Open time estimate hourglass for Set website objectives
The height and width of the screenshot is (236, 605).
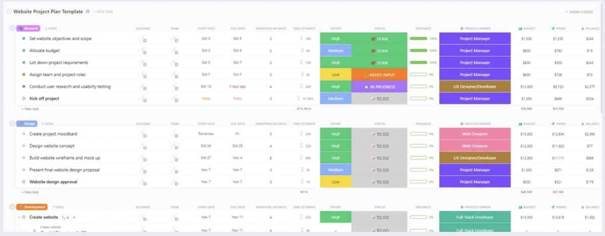pos(301,39)
